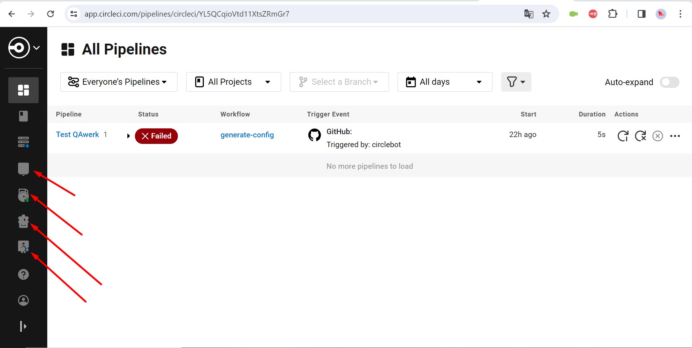The width and height of the screenshot is (692, 348).
Task: Open the Chrome three-dot menu
Action: 680,14
